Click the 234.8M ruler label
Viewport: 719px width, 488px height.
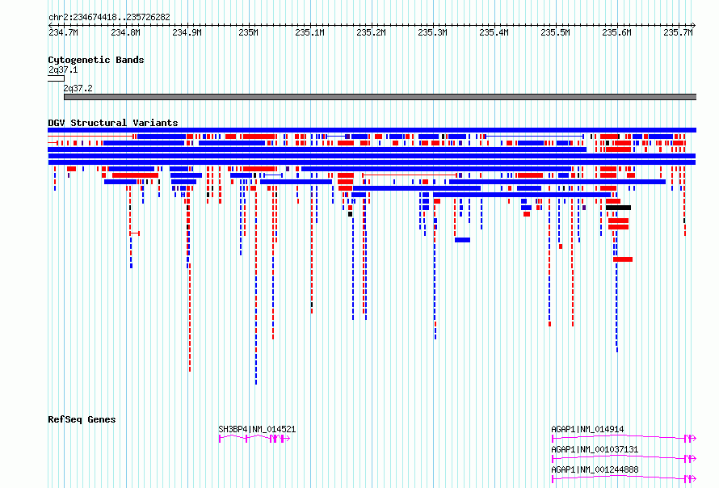point(125,32)
